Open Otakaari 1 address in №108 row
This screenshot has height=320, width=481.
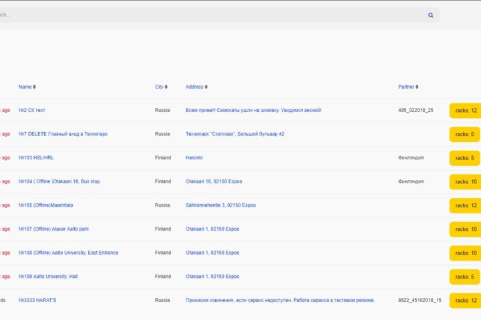[212, 253]
